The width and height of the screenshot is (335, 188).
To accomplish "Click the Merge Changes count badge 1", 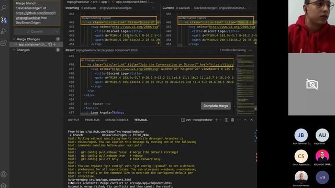I will 58,39.
